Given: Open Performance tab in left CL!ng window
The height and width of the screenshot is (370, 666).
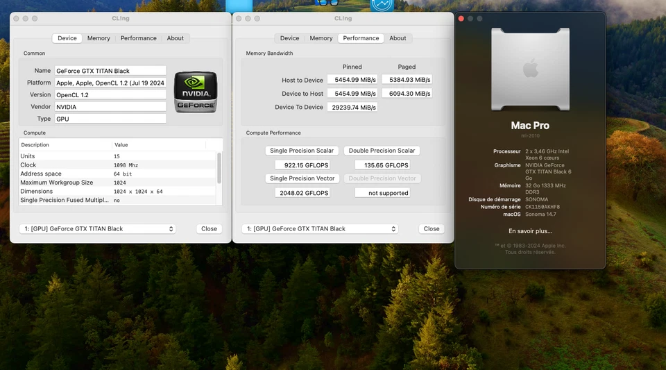Looking at the screenshot, I should click(x=139, y=38).
